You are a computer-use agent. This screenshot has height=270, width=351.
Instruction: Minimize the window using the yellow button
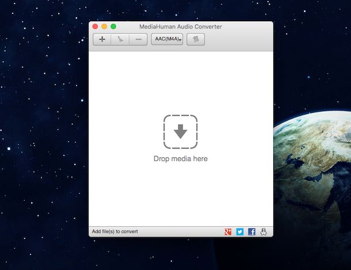pyautogui.click(x=104, y=26)
